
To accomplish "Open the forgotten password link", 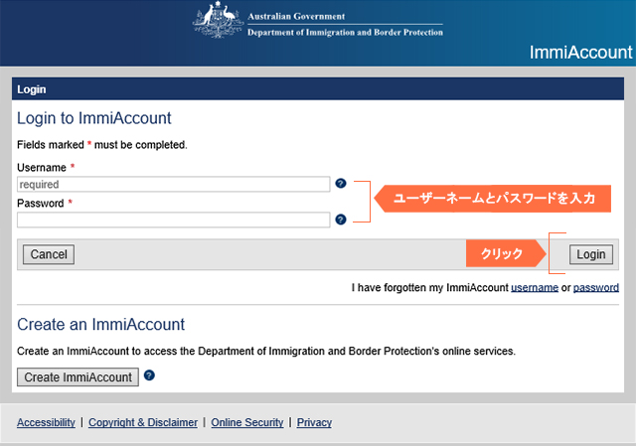I will pos(596,288).
